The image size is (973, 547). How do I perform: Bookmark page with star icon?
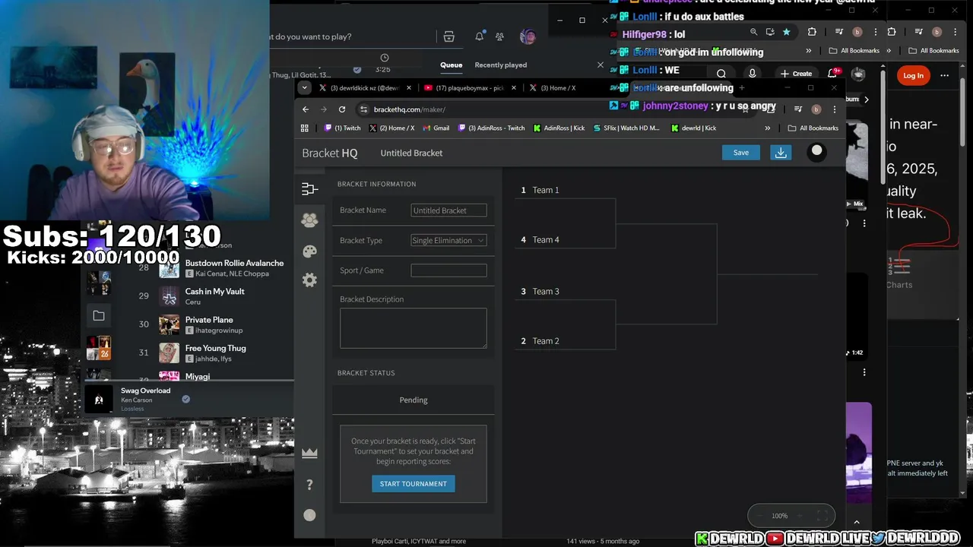click(786, 32)
